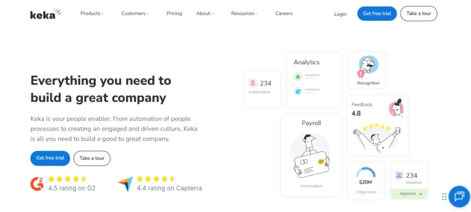Go to the Pricing page
The height and width of the screenshot is (212, 471).
click(x=174, y=14)
